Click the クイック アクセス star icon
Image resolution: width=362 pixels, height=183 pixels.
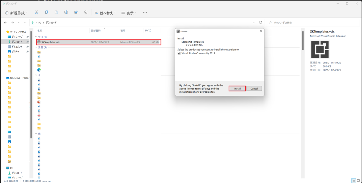[x=8, y=32]
